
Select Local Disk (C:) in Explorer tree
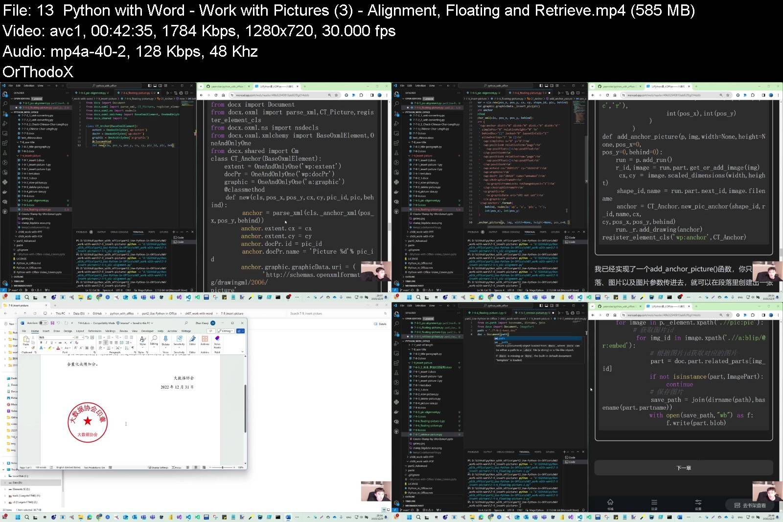tap(20, 476)
